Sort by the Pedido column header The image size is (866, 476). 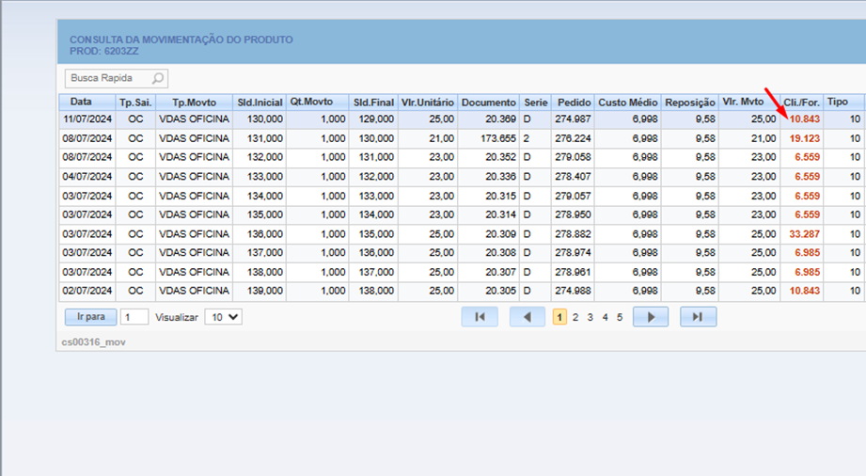[x=573, y=102]
